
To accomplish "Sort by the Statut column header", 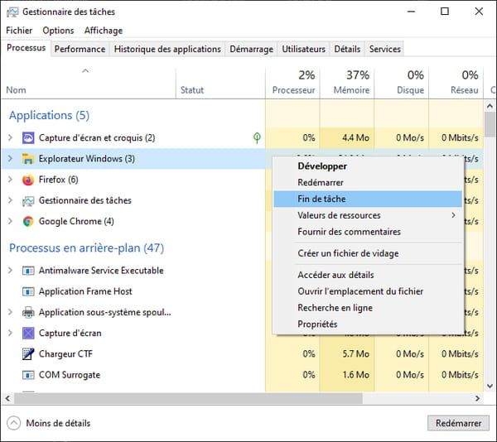I will pos(220,83).
